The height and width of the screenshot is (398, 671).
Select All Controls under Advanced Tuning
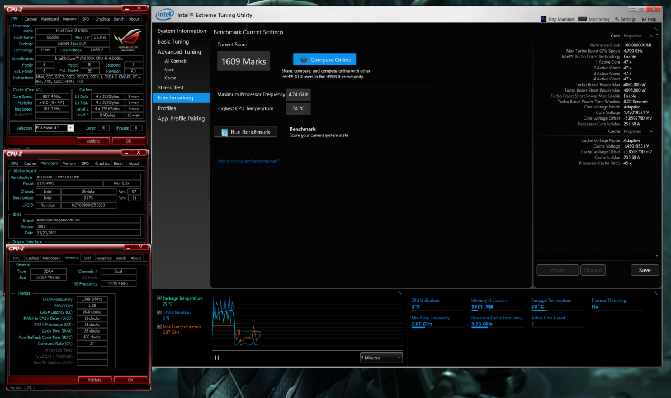pyautogui.click(x=176, y=61)
